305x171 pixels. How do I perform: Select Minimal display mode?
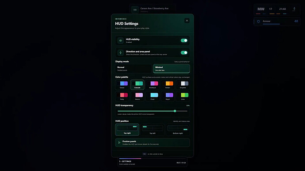click(x=172, y=69)
